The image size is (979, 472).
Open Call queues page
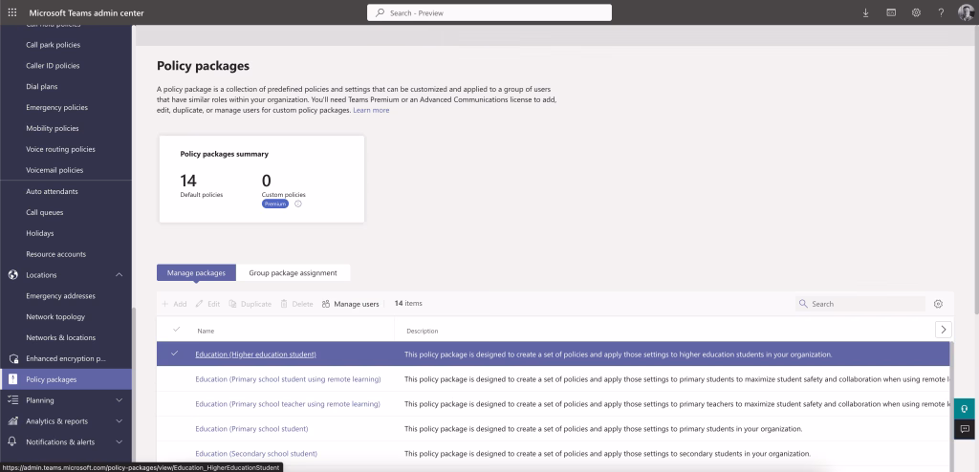tap(44, 212)
